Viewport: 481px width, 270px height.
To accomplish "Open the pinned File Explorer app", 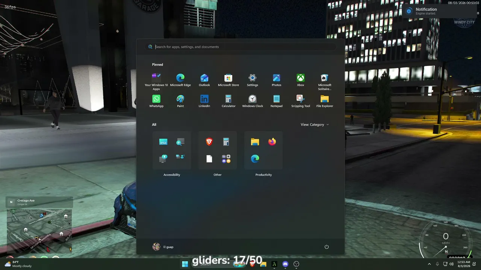I will [x=325, y=102].
